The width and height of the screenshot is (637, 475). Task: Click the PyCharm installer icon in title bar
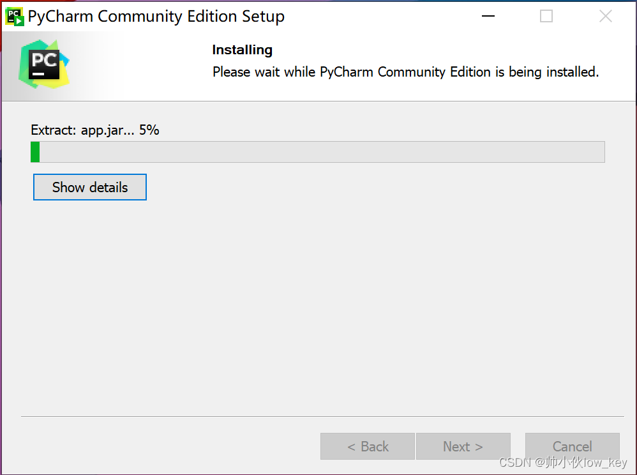coord(15,17)
